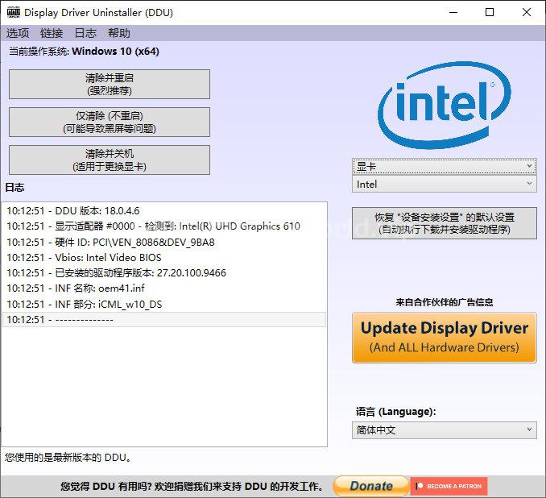Select log row Intel(R) UHD Graphics 610

click(x=164, y=226)
